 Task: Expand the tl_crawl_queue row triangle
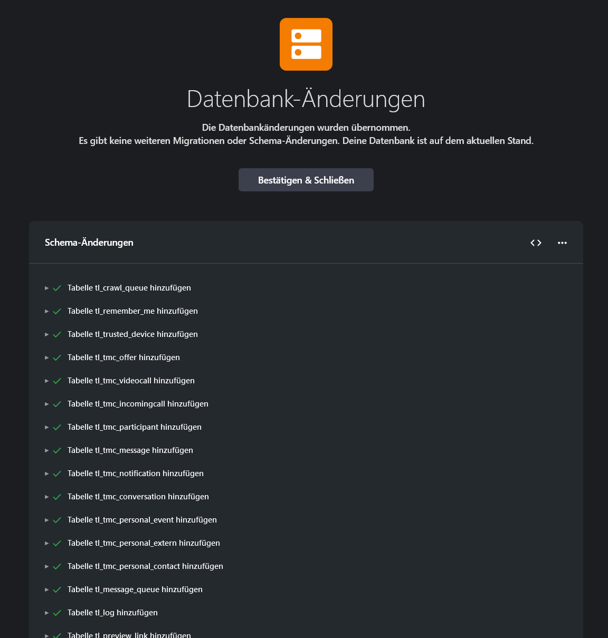click(x=47, y=288)
